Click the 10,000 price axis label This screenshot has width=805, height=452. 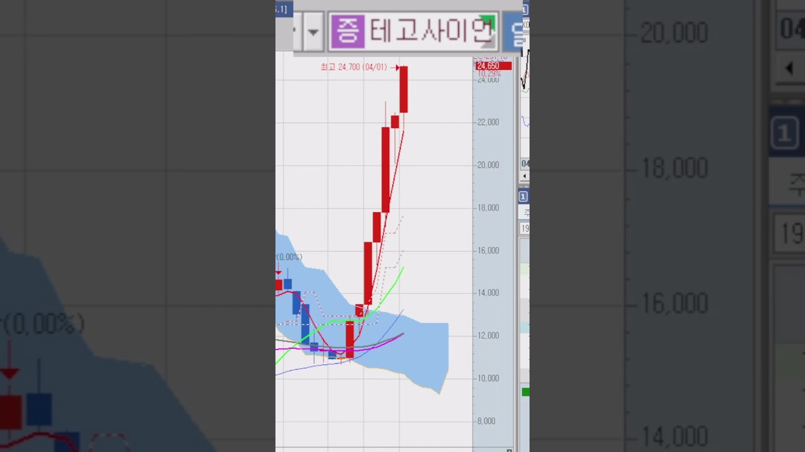[488, 378]
